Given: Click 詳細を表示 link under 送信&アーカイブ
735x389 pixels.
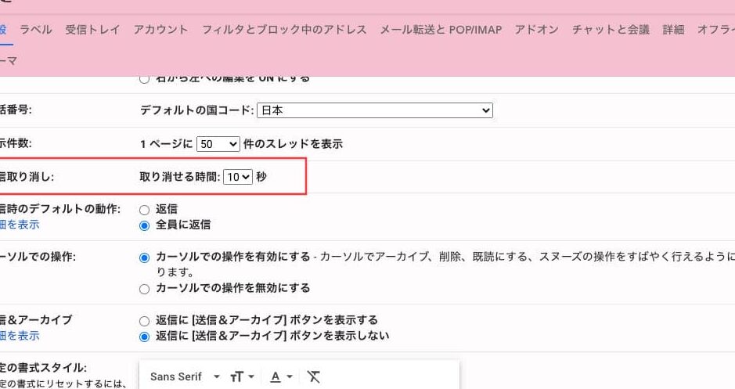Looking at the screenshot, I should click(x=20, y=337).
